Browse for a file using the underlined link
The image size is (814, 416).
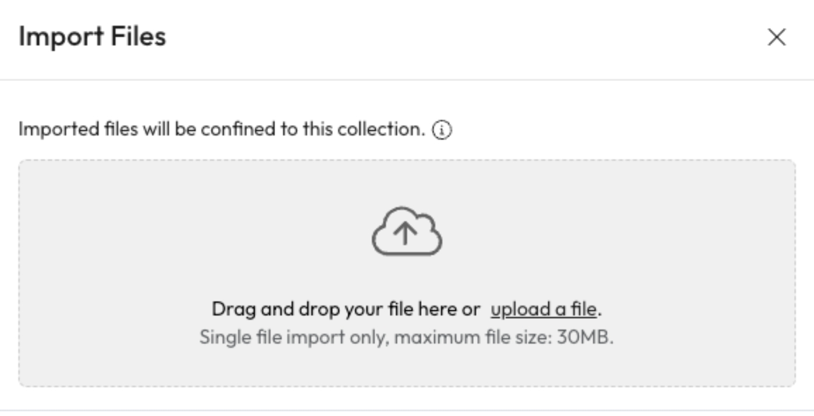(543, 309)
